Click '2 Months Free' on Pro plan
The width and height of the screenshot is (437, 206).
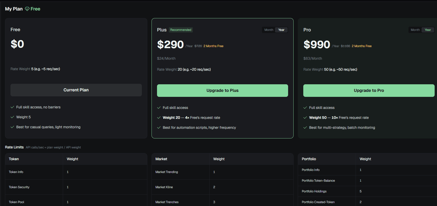coord(361,46)
